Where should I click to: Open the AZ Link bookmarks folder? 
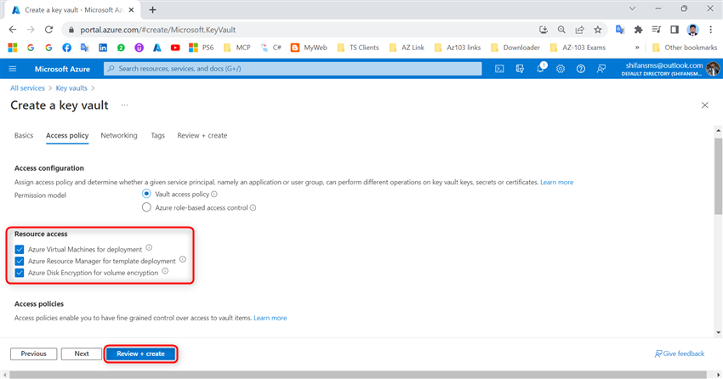point(407,48)
